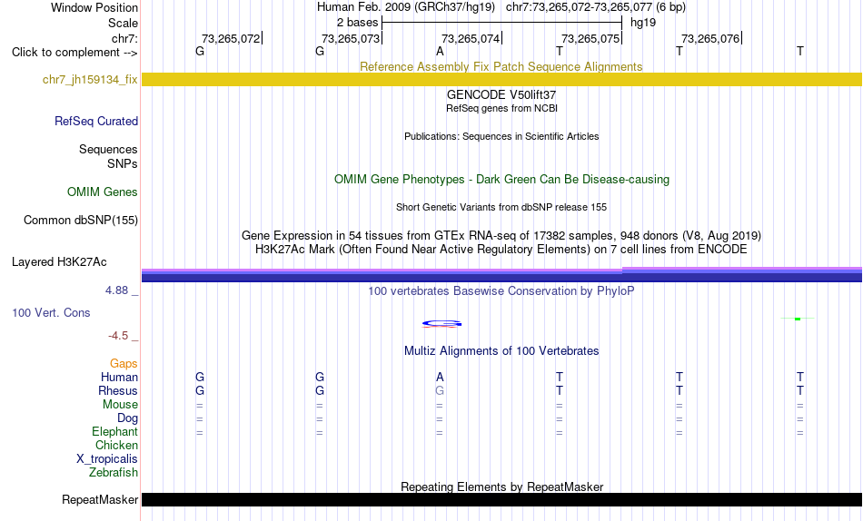Screen dimensions: 863x521
Task: Click the Sequences SNPs track label
Action: tap(108, 157)
